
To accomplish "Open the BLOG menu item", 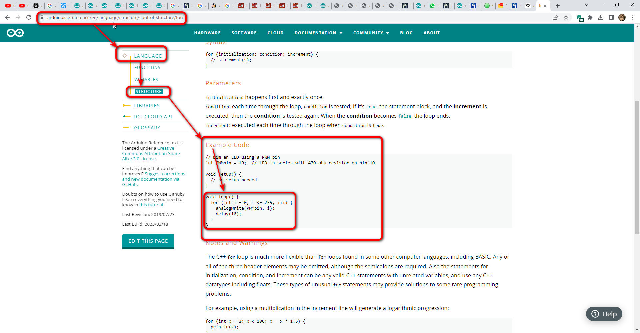I will pyautogui.click(x=406, y=33).
